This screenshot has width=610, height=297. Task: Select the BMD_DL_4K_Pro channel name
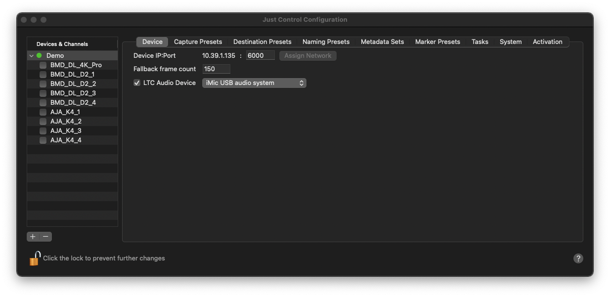click(76, 65)
